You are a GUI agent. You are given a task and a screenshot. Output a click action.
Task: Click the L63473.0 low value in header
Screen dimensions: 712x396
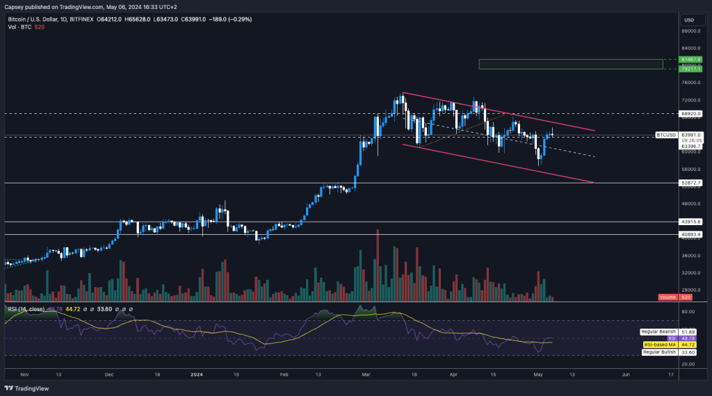(x=165, y=19)
